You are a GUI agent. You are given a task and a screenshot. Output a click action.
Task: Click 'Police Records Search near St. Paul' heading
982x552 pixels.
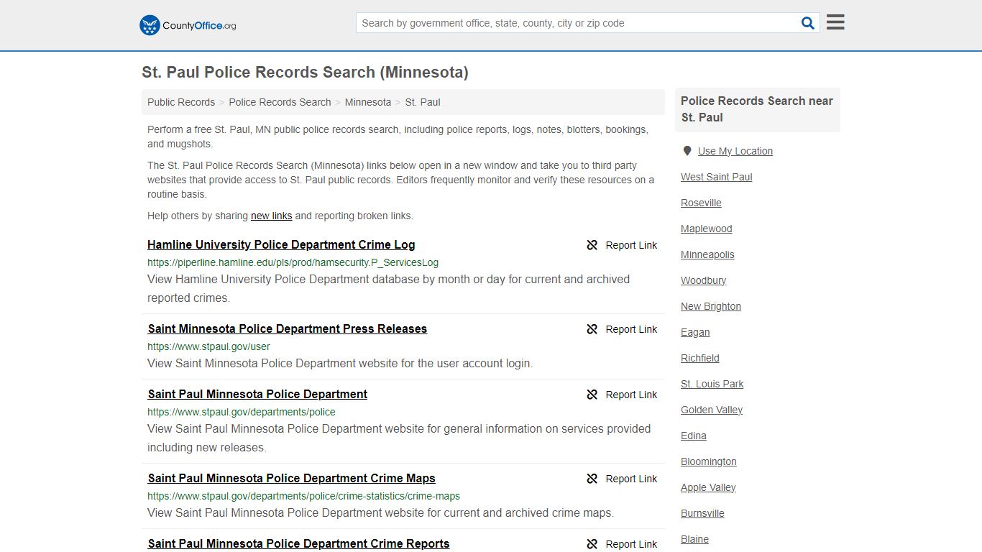[757, 109]
